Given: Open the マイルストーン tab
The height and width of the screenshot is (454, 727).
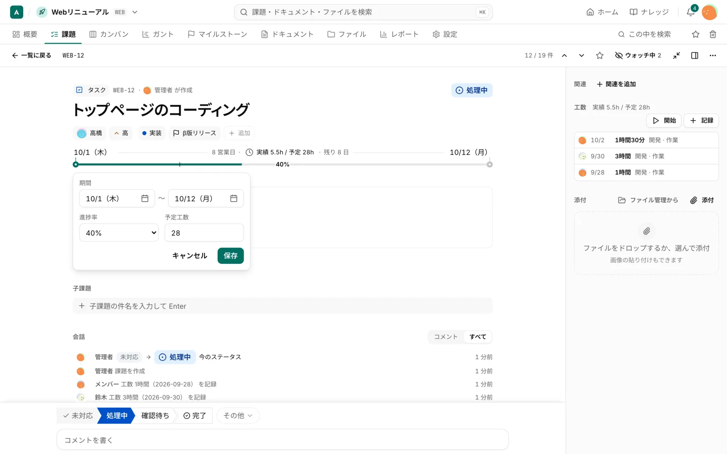Looking at the screenshot, I should 217,34.
